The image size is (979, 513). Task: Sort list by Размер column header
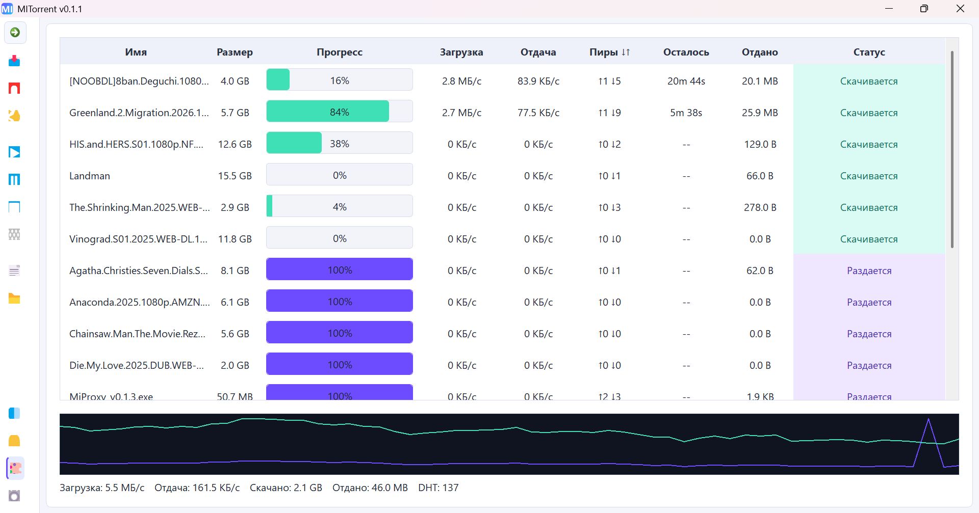point(235,52)
